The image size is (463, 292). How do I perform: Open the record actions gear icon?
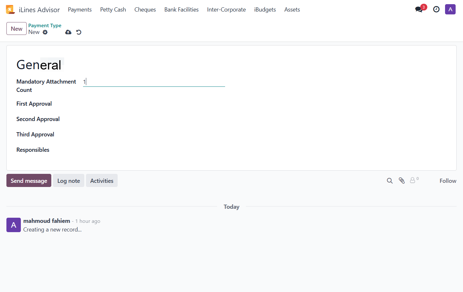[x=45, y=32]
